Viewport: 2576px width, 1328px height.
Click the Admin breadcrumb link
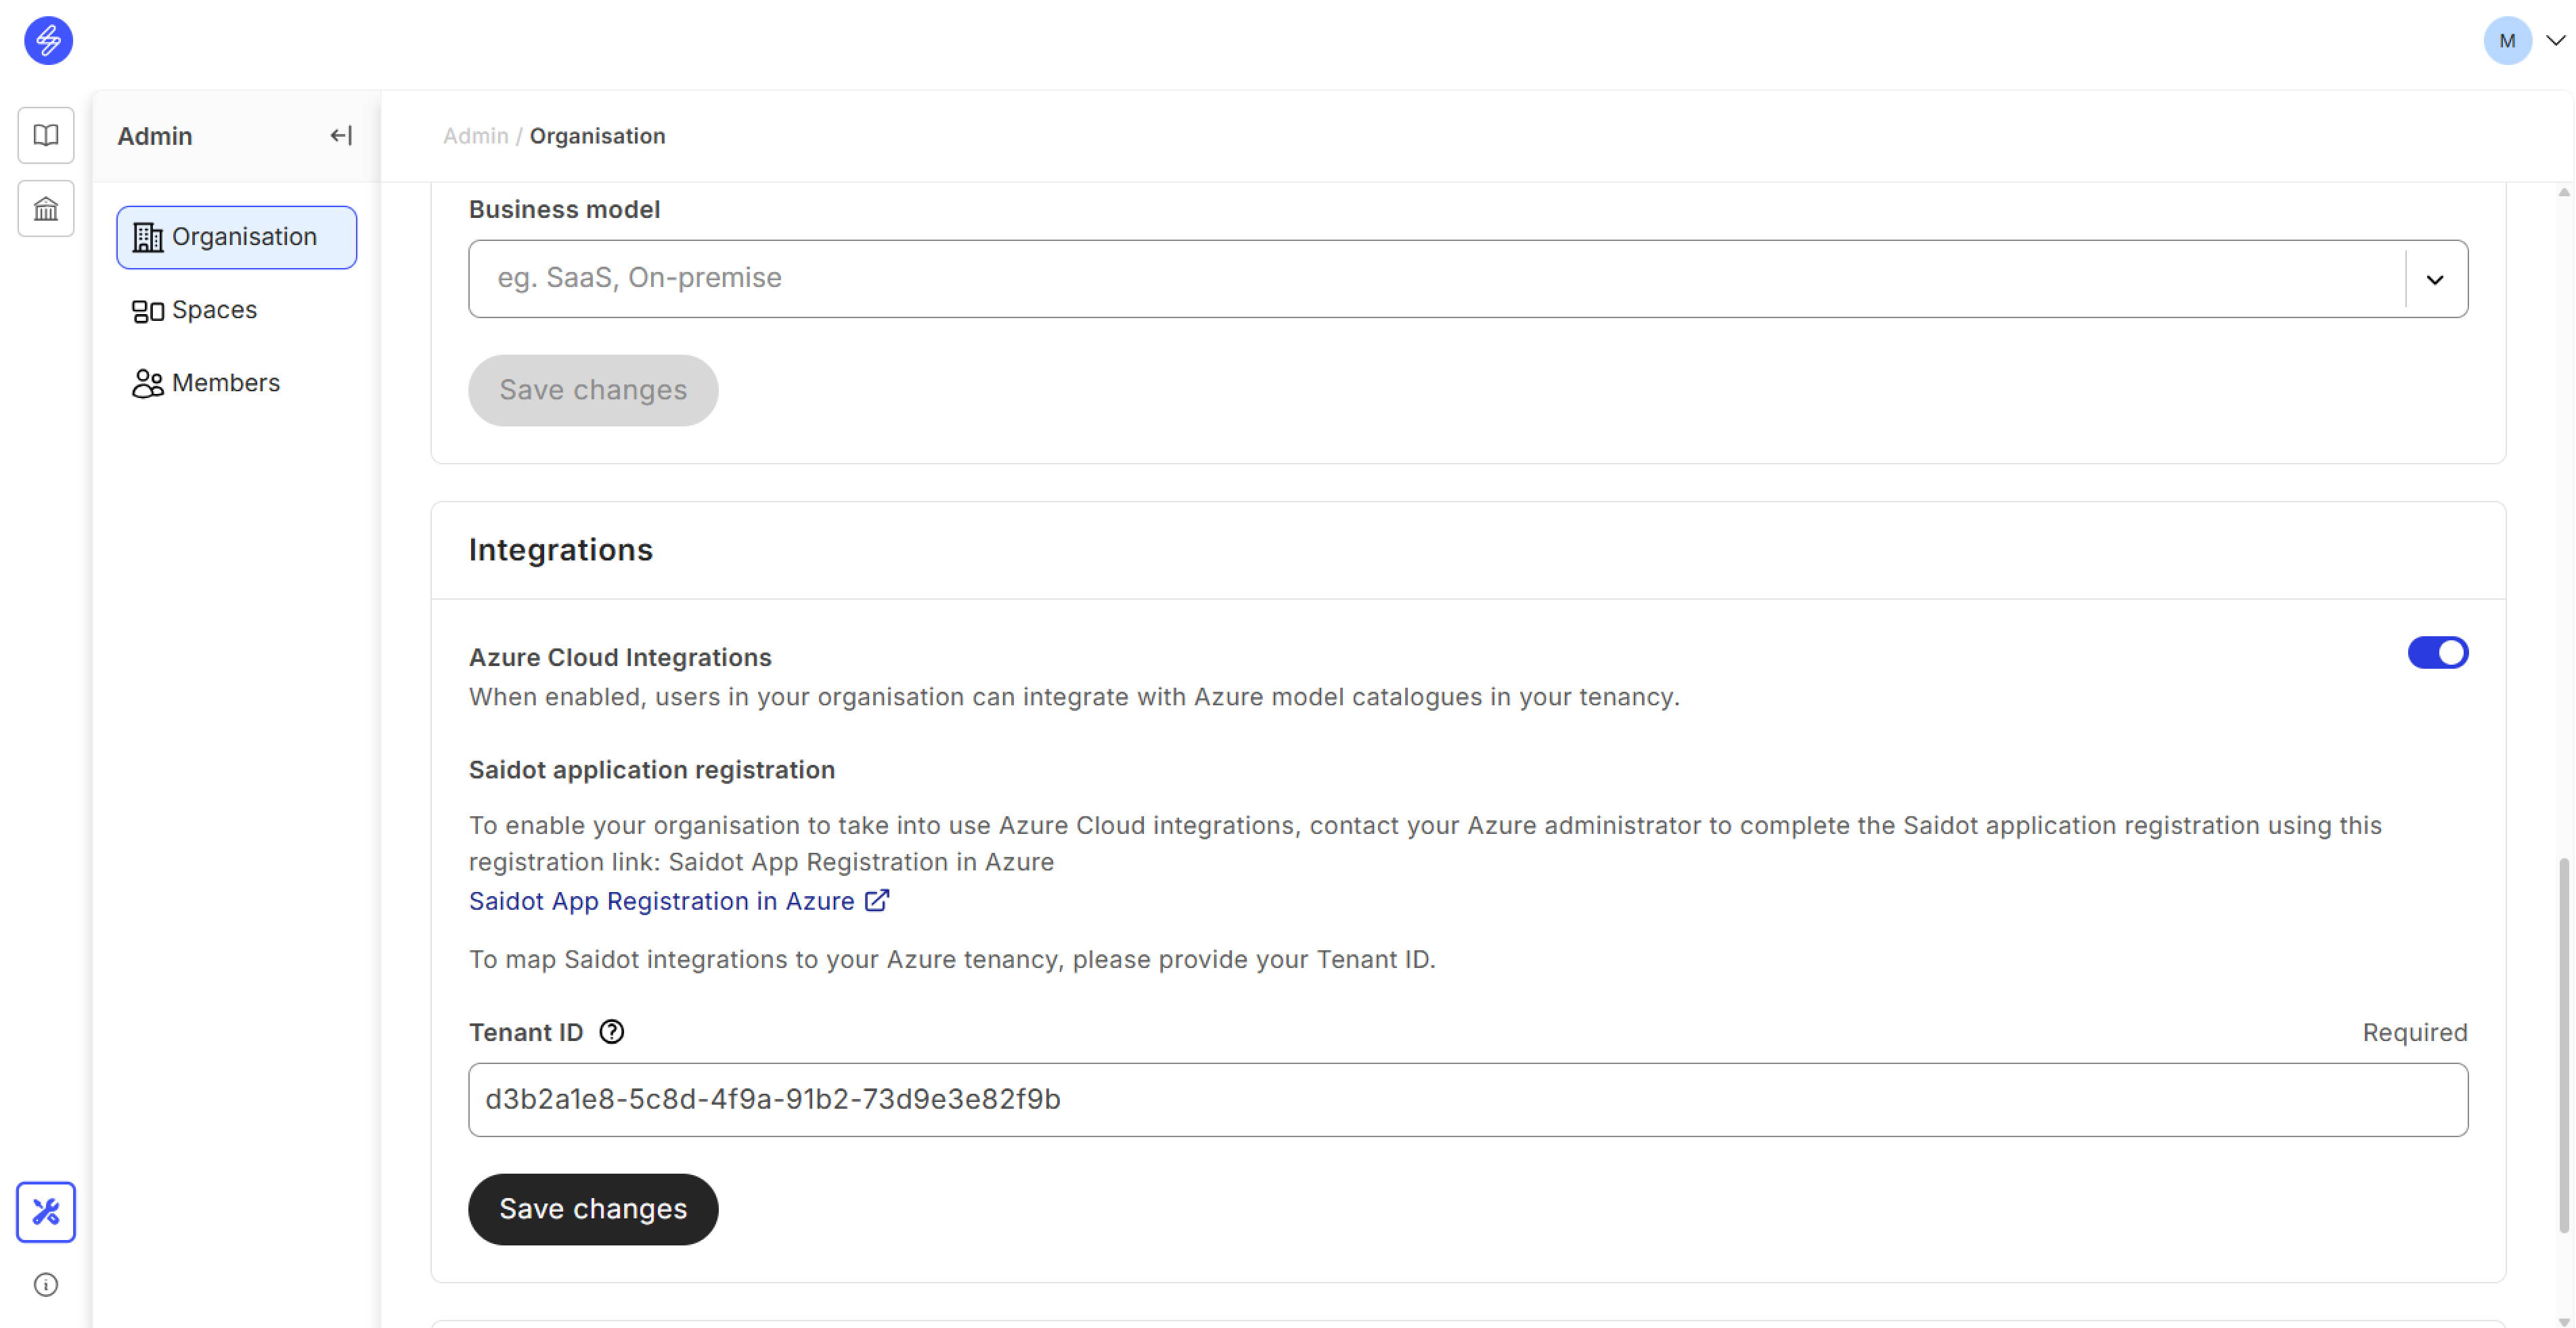(475, 136)
